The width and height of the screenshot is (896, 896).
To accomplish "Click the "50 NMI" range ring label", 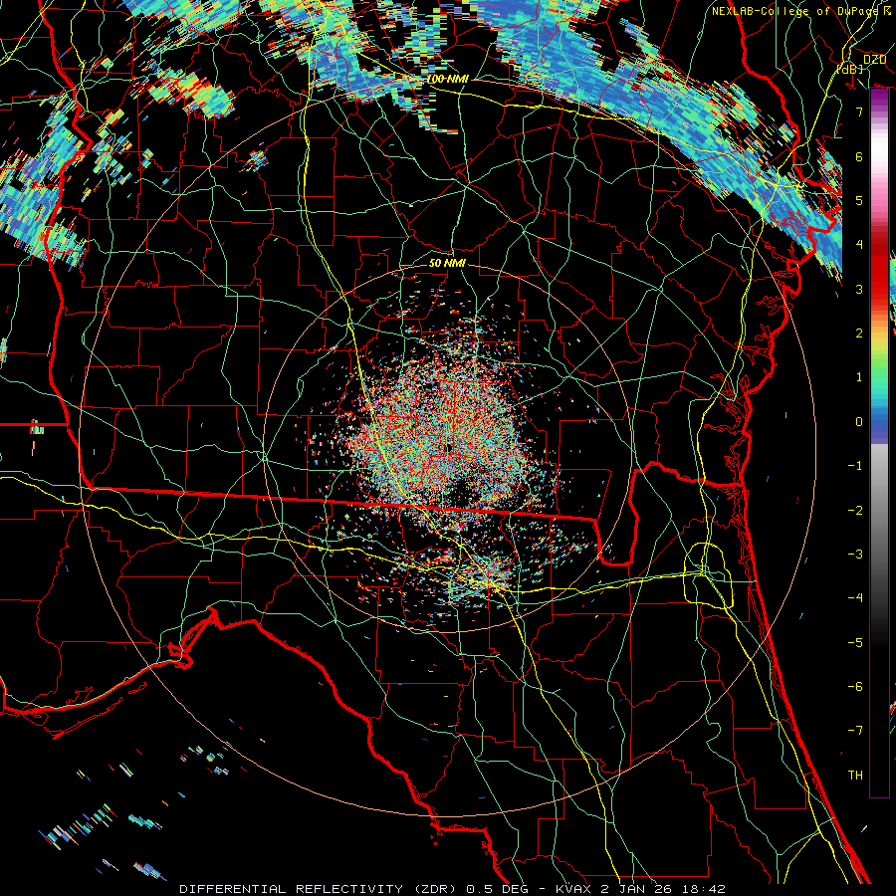I will pos(447,263).
